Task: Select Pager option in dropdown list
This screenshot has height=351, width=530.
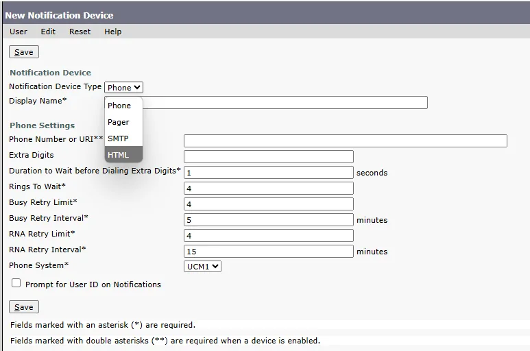Action: 123,122
